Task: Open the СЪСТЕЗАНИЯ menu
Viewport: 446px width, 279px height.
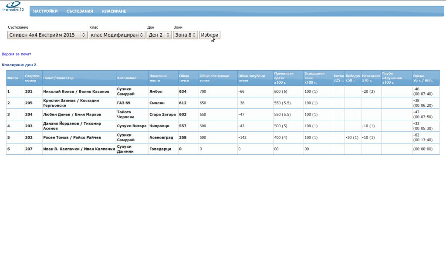Action: 80,11
